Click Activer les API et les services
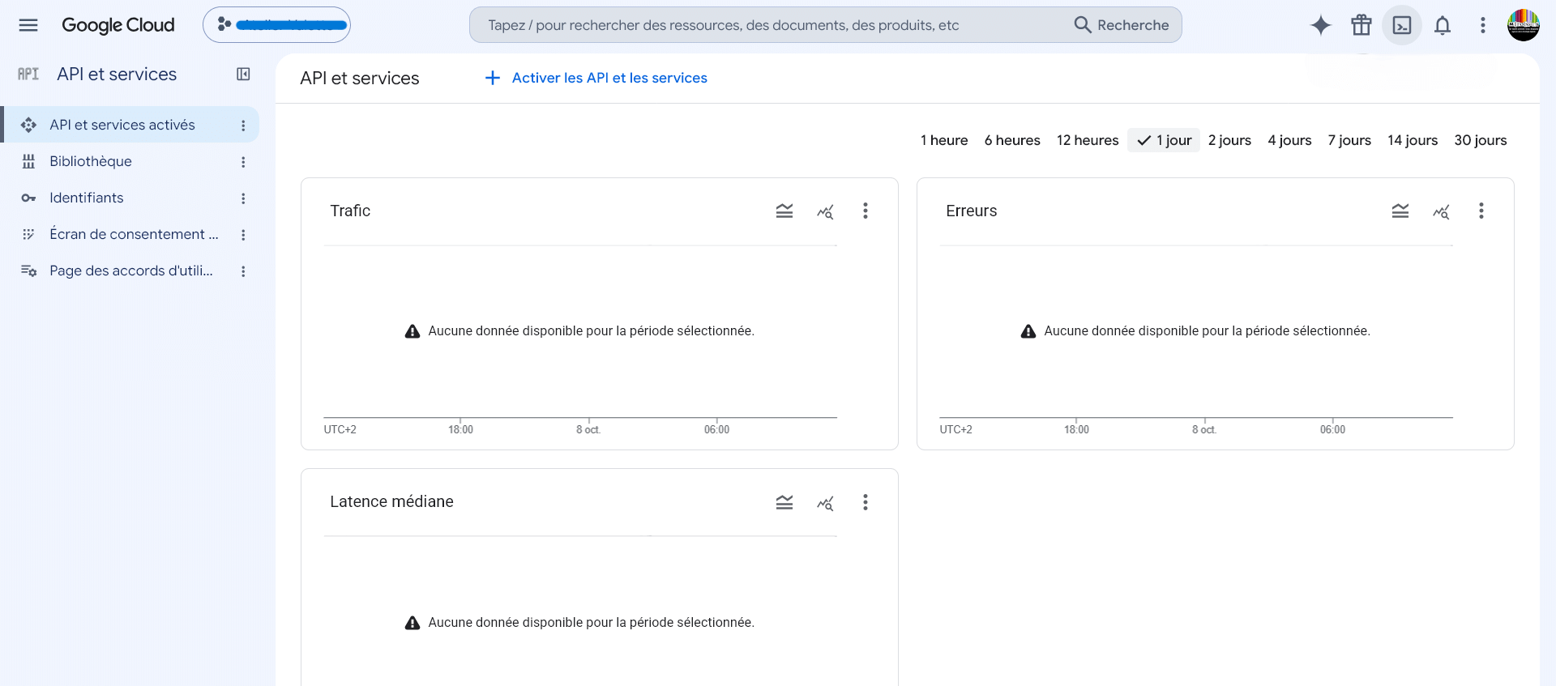 [596, 78]
